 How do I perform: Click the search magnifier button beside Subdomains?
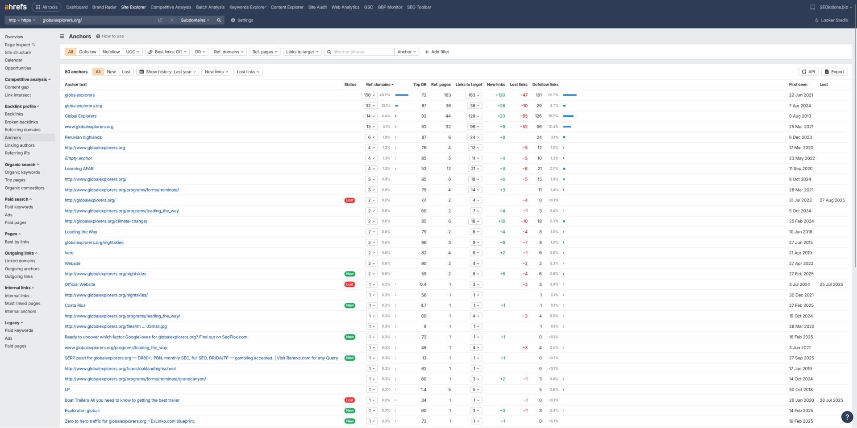[x=219, y=20]
